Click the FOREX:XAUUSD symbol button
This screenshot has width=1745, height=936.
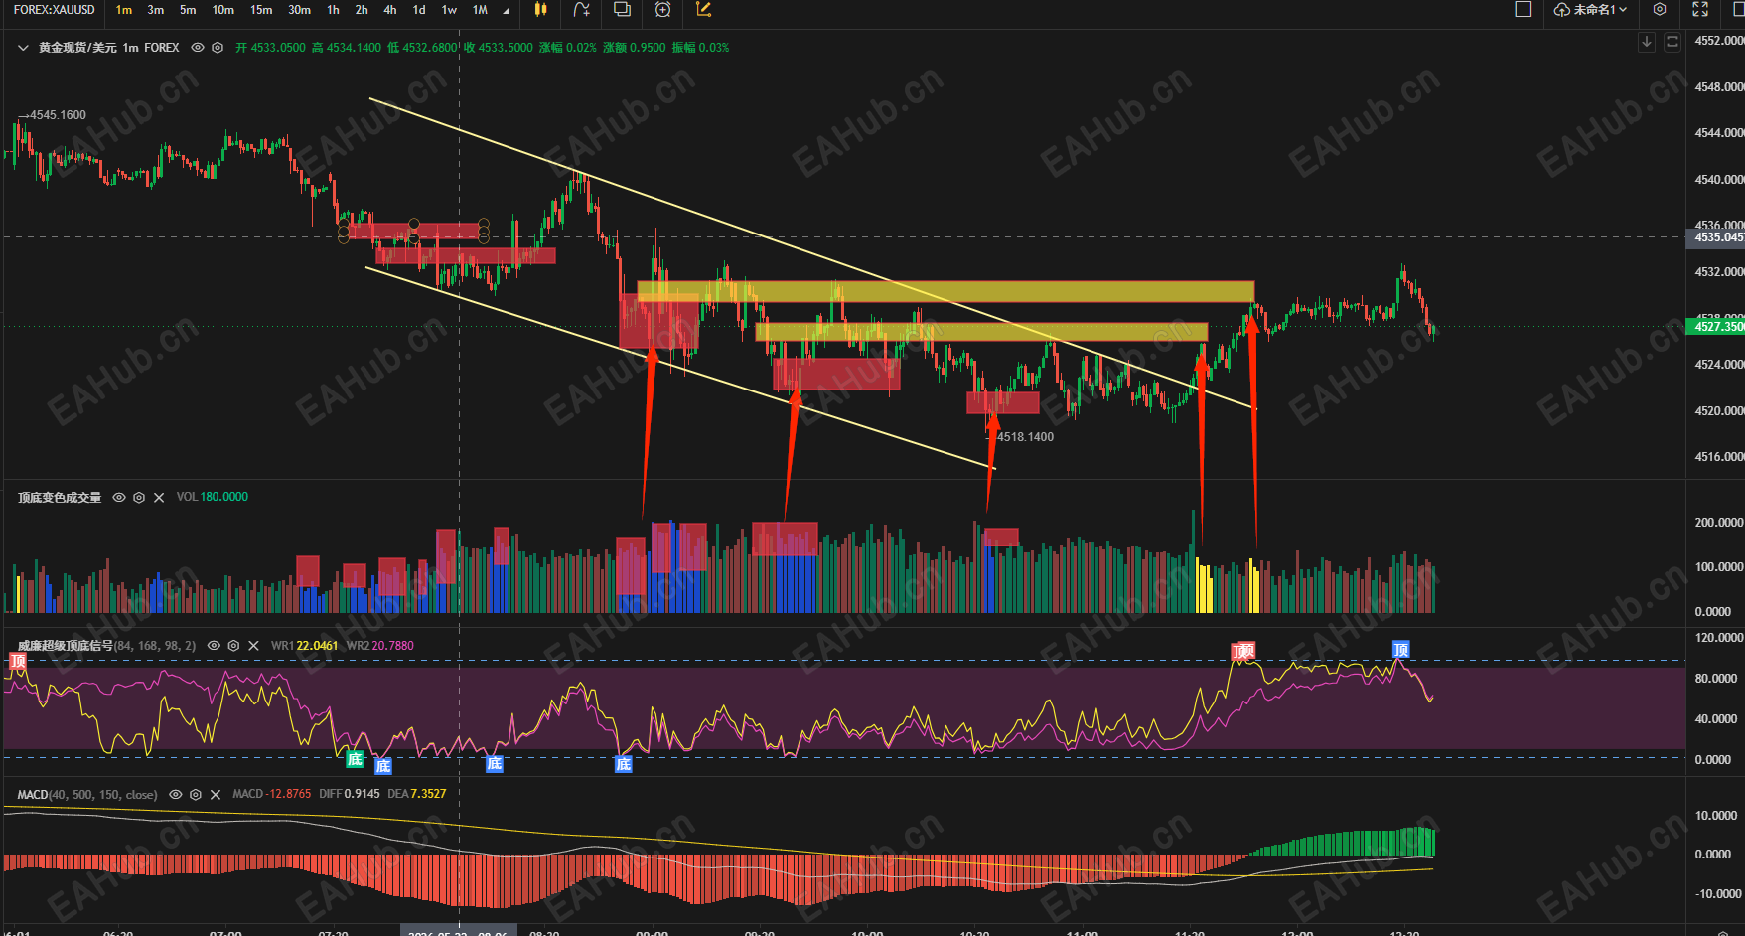(55, 10)
